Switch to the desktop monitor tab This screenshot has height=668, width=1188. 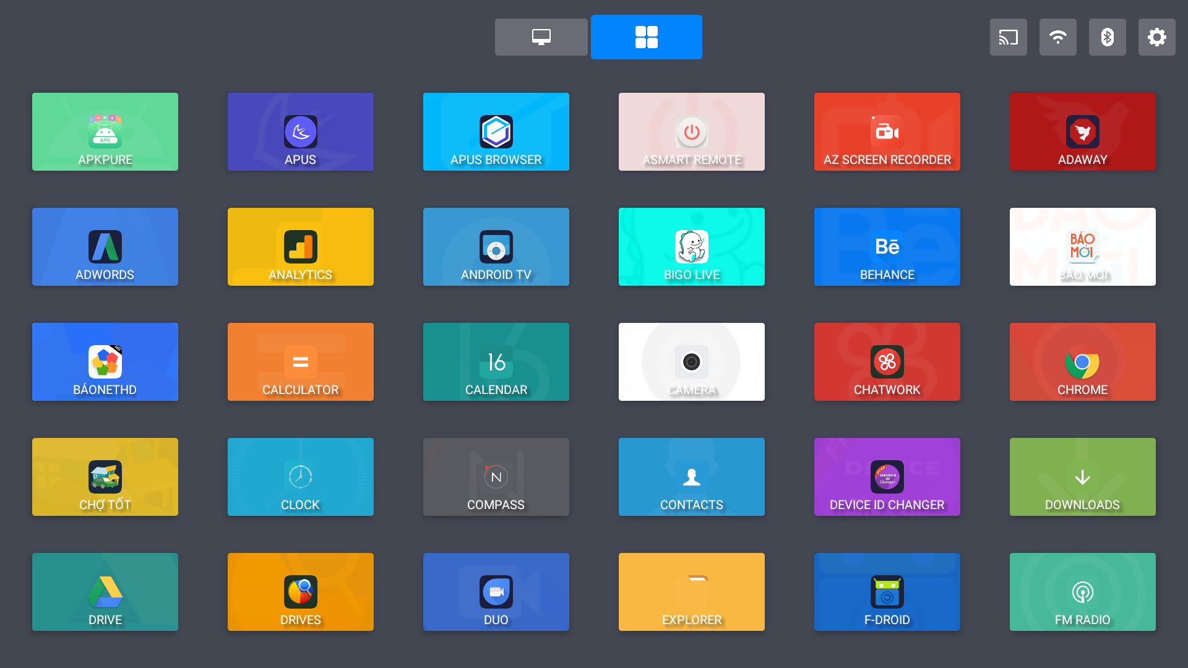(x=541, y=37)
